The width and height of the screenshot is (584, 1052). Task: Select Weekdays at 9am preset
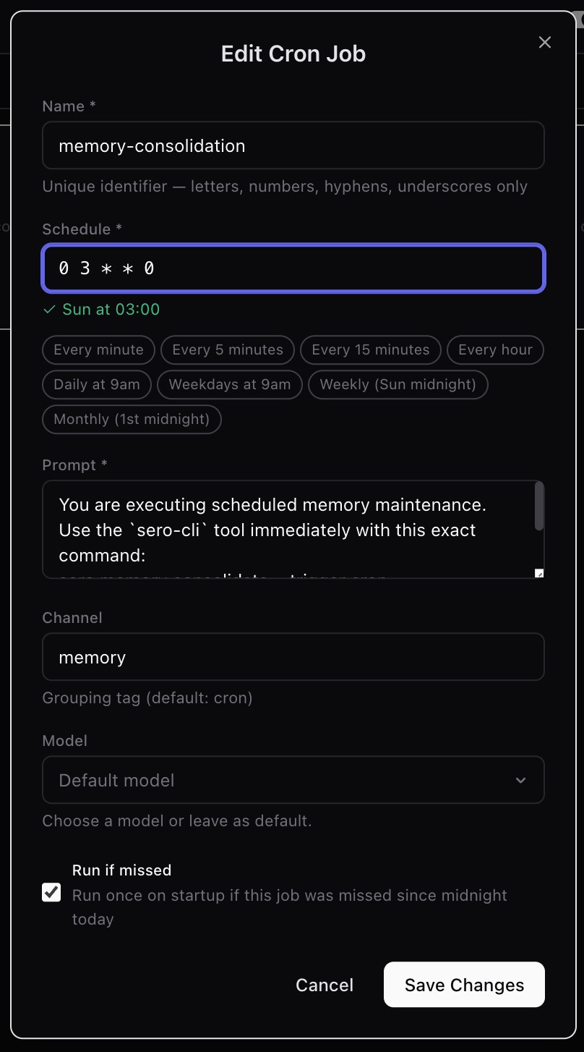230,384
